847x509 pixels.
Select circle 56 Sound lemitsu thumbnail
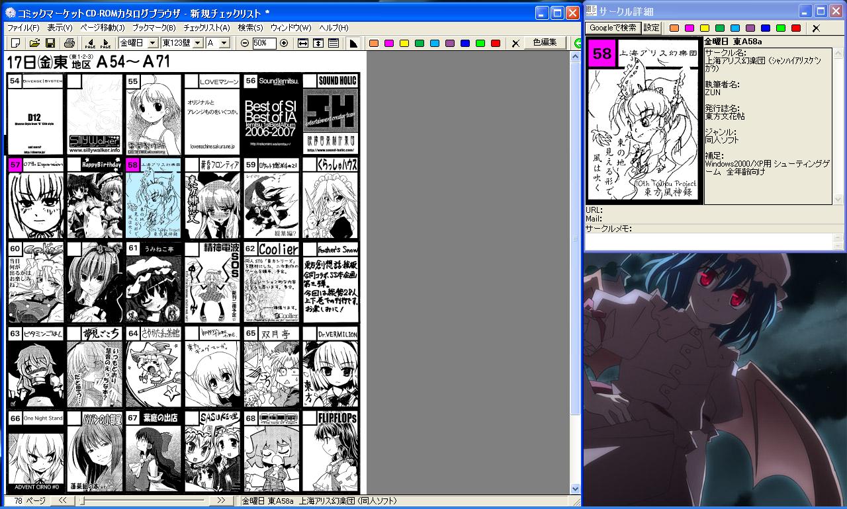271,114
